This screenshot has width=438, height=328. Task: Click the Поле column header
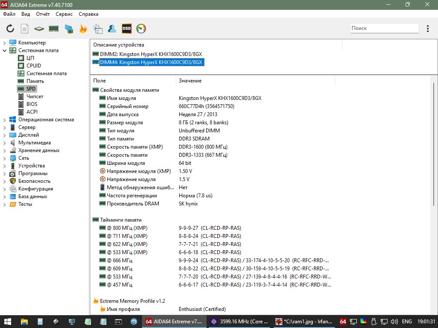133,81
